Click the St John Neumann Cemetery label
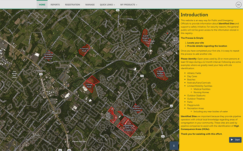 click(138, 138)
